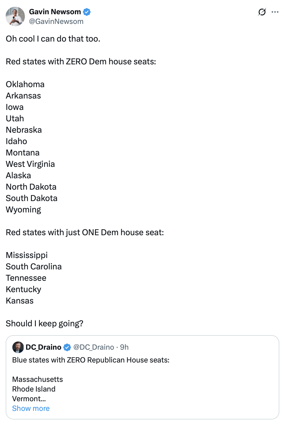The image size is (285, 426).
Task: Click the 'Red states with just ONE' line
Action: (85, 232)
